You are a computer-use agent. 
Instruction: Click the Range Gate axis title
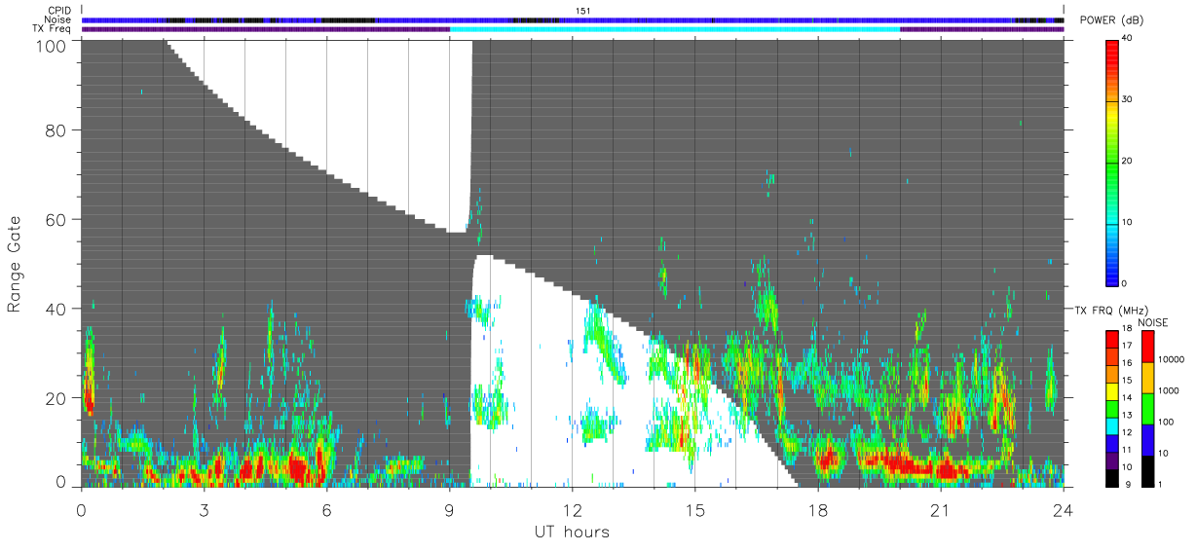pyautogui.click(x=15, y=264)
